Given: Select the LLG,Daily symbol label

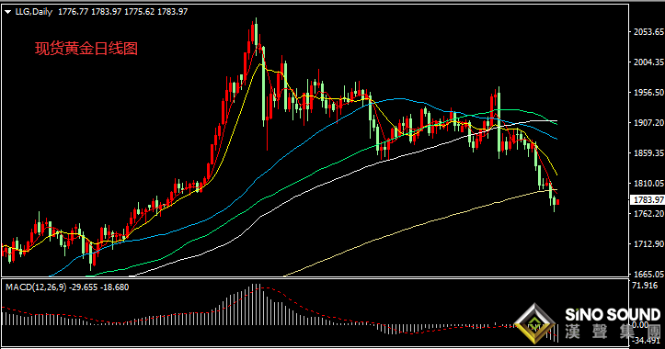Looking at the screenshot, I should click(33, 12).
